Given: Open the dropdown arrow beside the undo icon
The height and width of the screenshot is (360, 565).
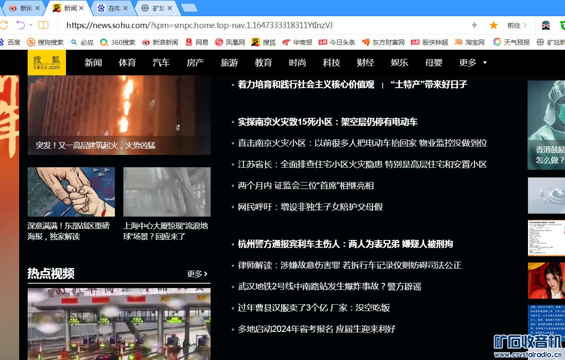Looking at the screenshot, I should [x=31, y=25].
